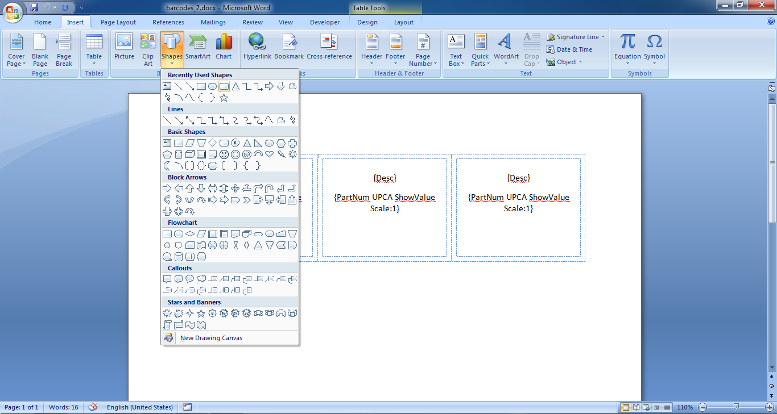
Task: Pick the Heart shape in Basic Shapes
Action: coord(270,154)
